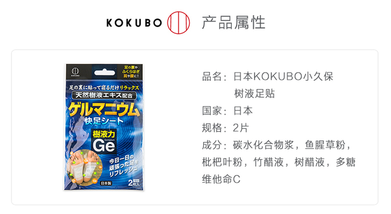Click the large Ge emblem on package
The width and height of the screenshot is (391, 214).
(x=104, y=145)
